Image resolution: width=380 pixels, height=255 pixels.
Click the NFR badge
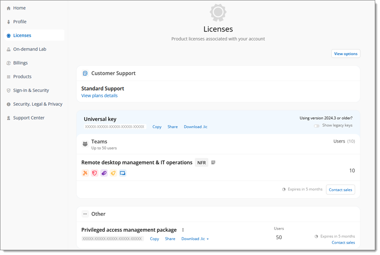(201, 163)
